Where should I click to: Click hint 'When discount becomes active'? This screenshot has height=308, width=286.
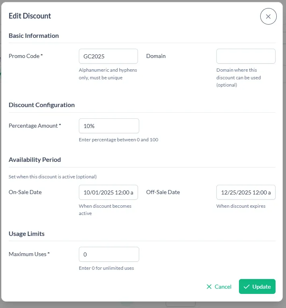[x=105, y=210]
